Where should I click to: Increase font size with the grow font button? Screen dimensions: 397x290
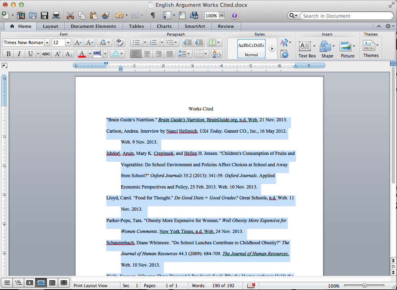tap(78, 42)
